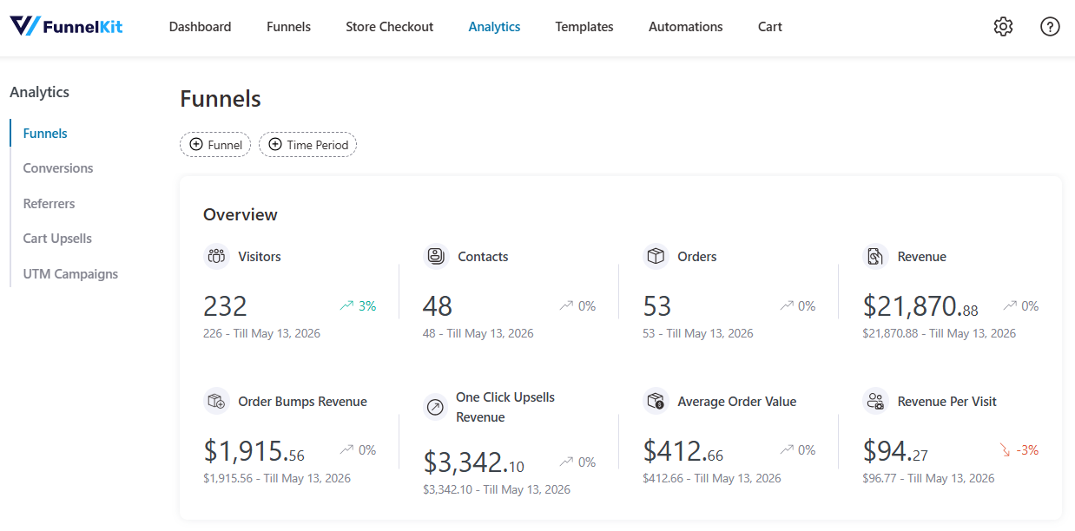The image size is (1075, 531).
Task: Open UTM Campaigns in the sidebar
Action: click(x=70, y=274)
